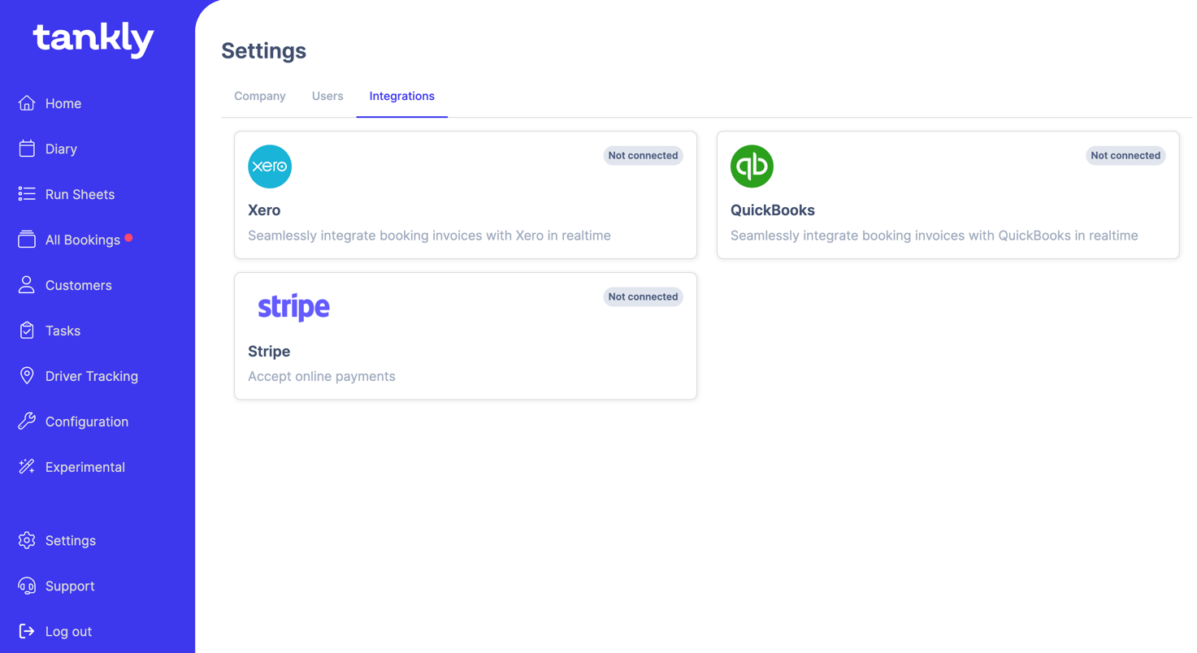The width and height of the screenshot is (1197, 653).
Task: Click the Tasks clipboard icon
Action: tap(27, 331)
